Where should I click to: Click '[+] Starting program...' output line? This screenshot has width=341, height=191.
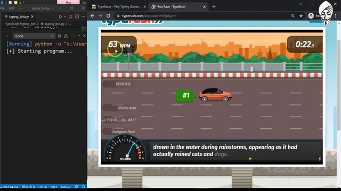pos(39,51)
